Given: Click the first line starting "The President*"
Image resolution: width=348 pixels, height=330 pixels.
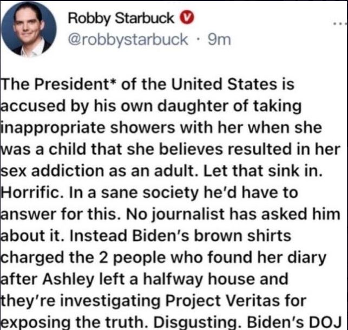Looking at the screenshot, I should (x=148, y=84).
